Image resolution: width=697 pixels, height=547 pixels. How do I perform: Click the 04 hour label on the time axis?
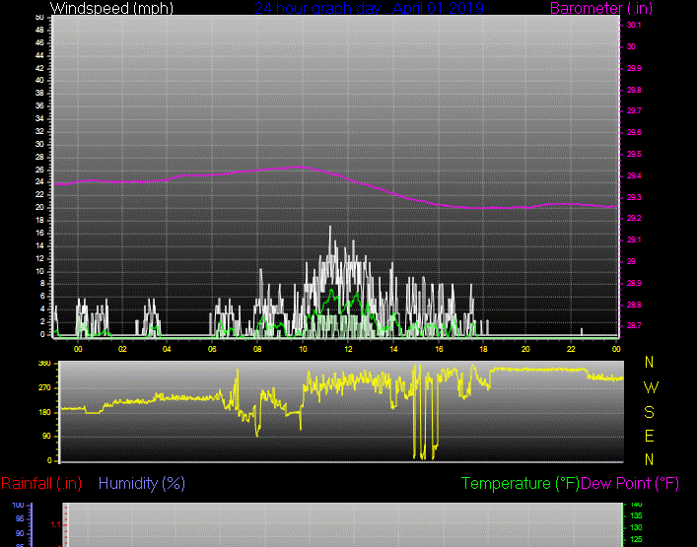point(167,349)
